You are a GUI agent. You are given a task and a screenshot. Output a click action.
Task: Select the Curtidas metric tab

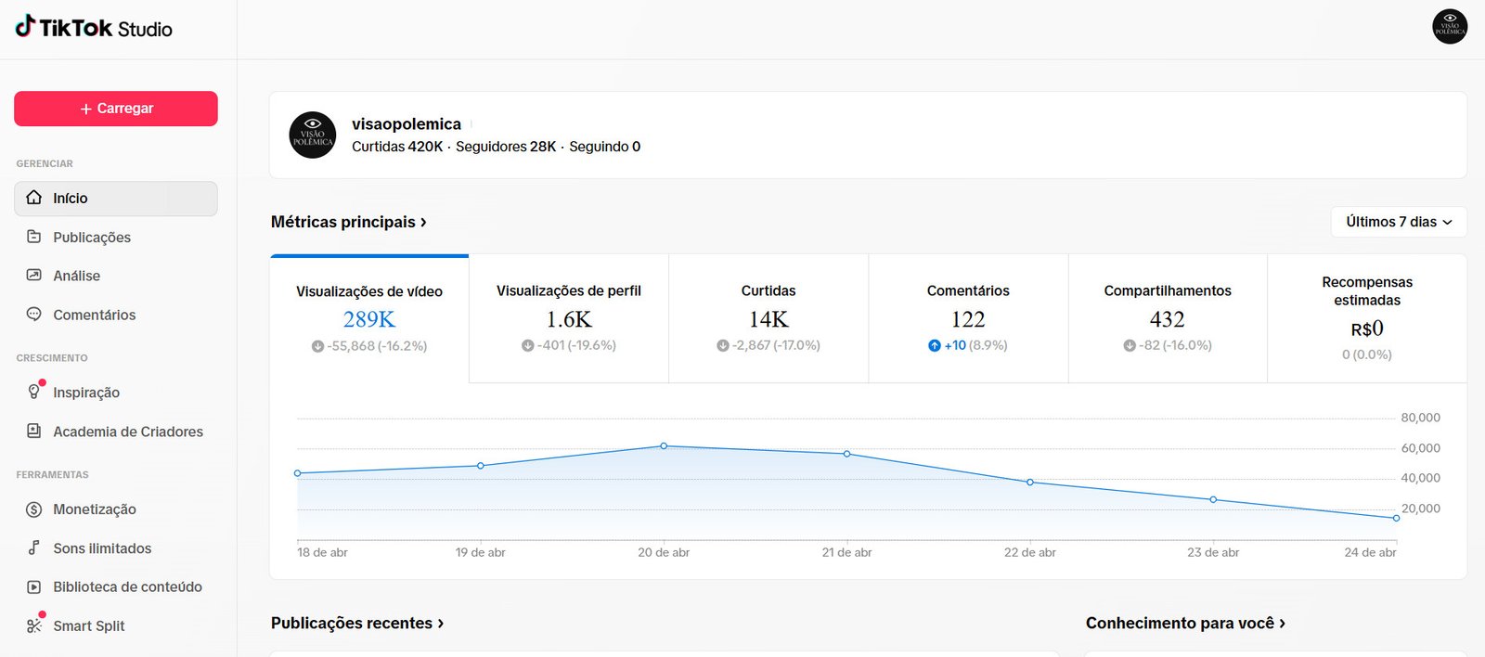(768, 318)
